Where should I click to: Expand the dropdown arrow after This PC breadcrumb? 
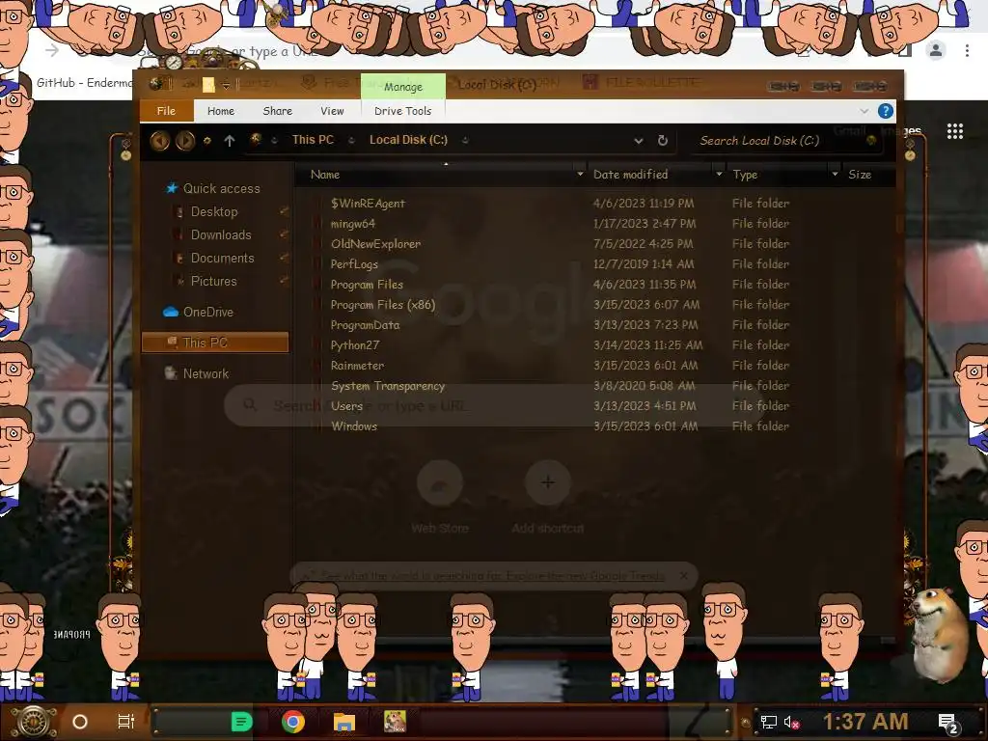click(351, 141)
